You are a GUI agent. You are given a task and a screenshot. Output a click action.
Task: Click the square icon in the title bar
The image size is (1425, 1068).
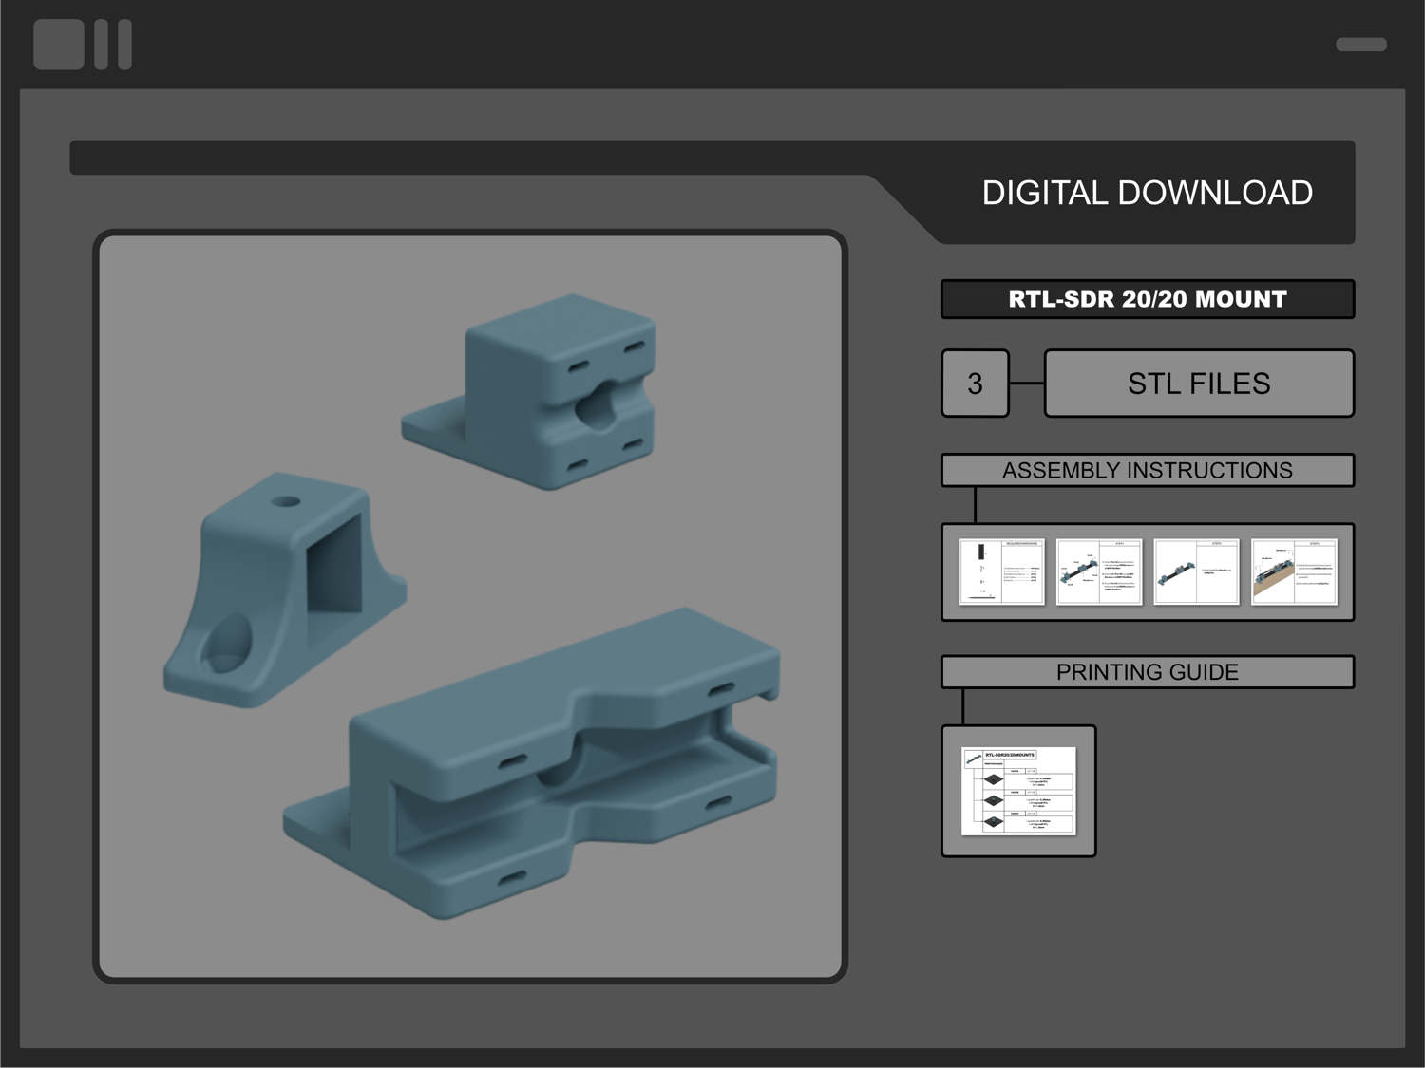tap(59, 45)
